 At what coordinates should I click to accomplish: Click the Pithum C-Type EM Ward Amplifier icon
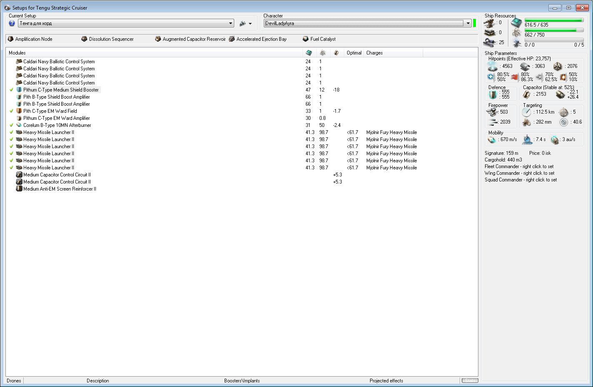[x=19, y=118]
